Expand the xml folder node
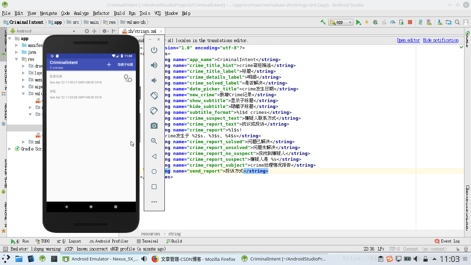Image resolution: width=471 pixels, height=265 pixels. (23, 142)
